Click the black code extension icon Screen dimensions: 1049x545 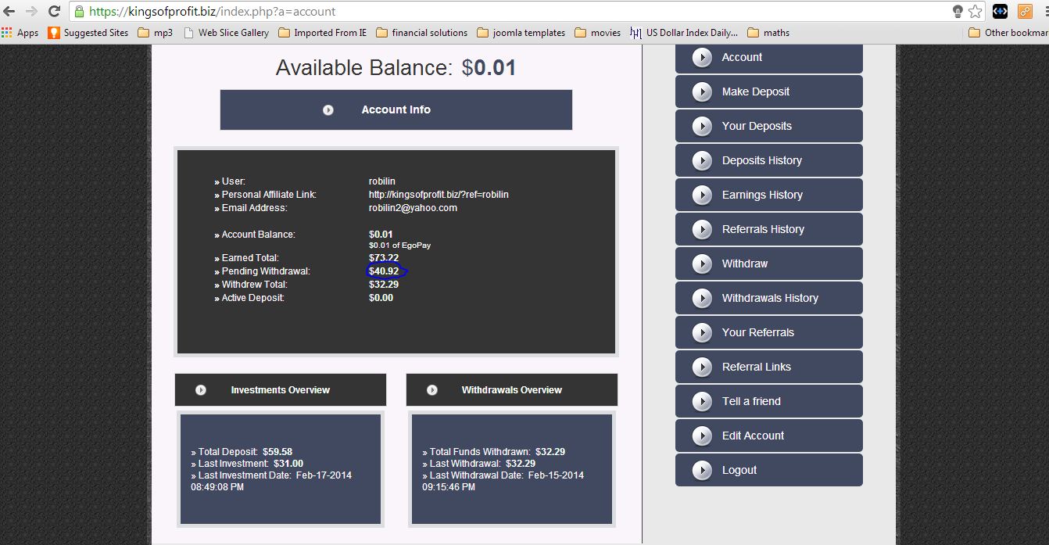click(1000, 12)
